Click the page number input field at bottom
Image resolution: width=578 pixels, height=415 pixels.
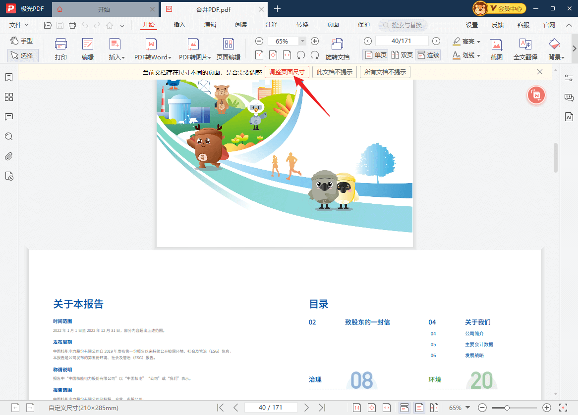(272, 408)
